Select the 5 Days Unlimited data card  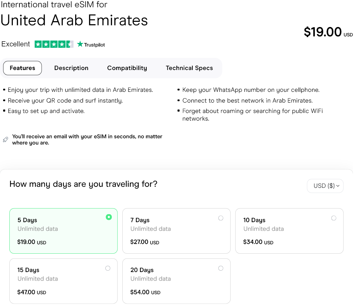[63, 231]
